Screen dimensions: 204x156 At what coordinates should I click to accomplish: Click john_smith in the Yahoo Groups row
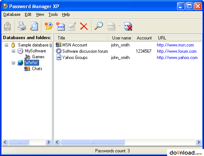pos(120,58)
